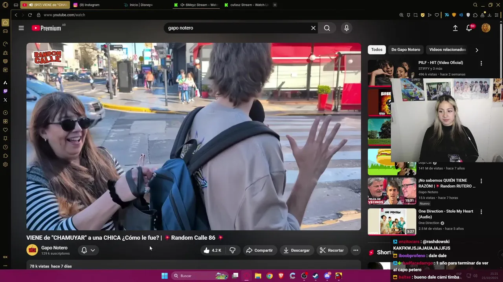Open the PILF - HIT (Video Oficial) title
Viewport: 503px width, 282px height.
pos(441,63)
